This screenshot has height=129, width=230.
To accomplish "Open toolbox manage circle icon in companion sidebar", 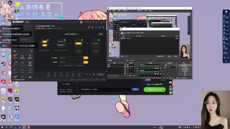I will 31,51.
